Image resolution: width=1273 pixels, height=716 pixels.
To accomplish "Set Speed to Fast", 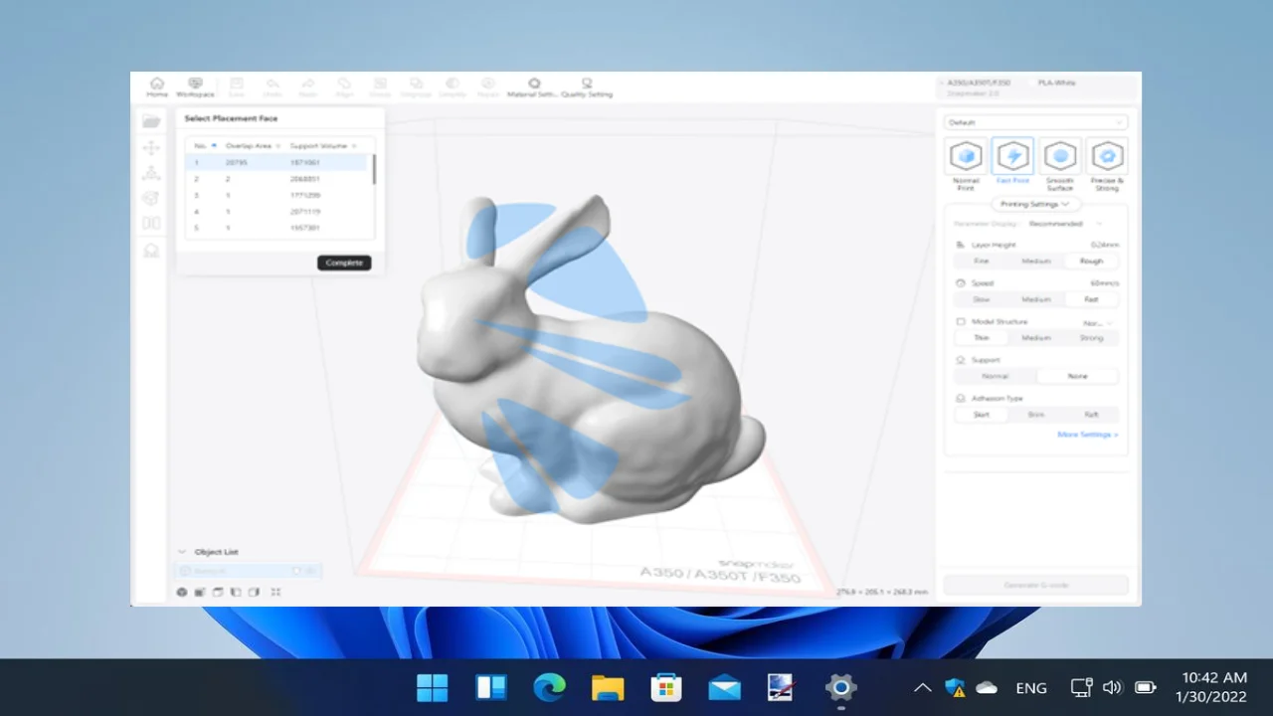I will coord(1091,299).
